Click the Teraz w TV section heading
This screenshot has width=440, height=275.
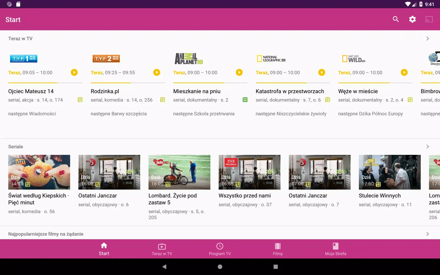(20, 38)
